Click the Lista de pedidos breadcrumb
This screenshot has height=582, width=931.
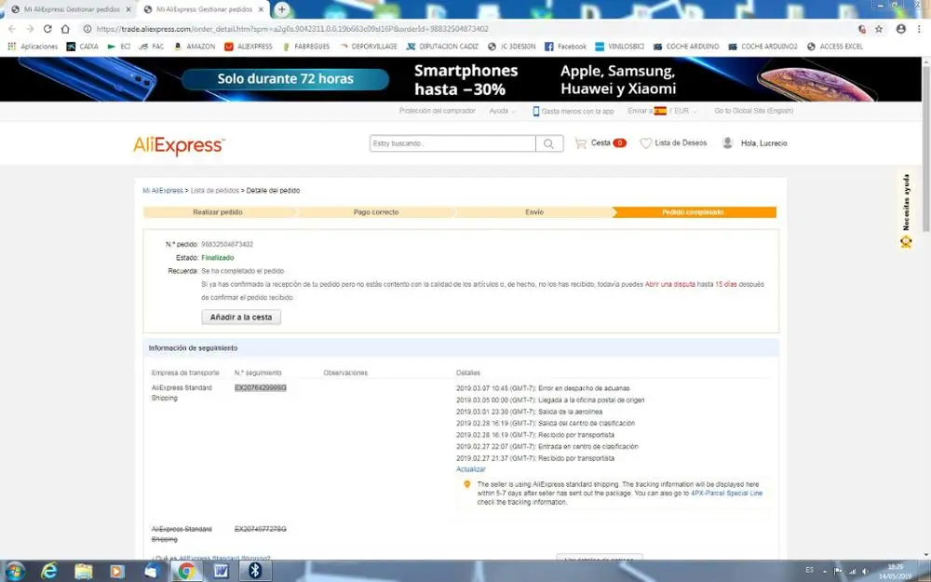(x=214, y=191)
